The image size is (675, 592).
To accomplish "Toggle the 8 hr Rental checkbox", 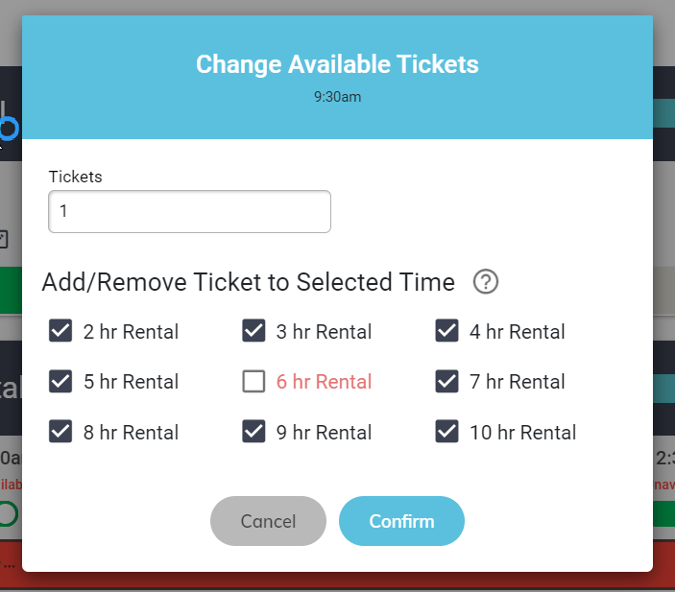I will (60, 432).
